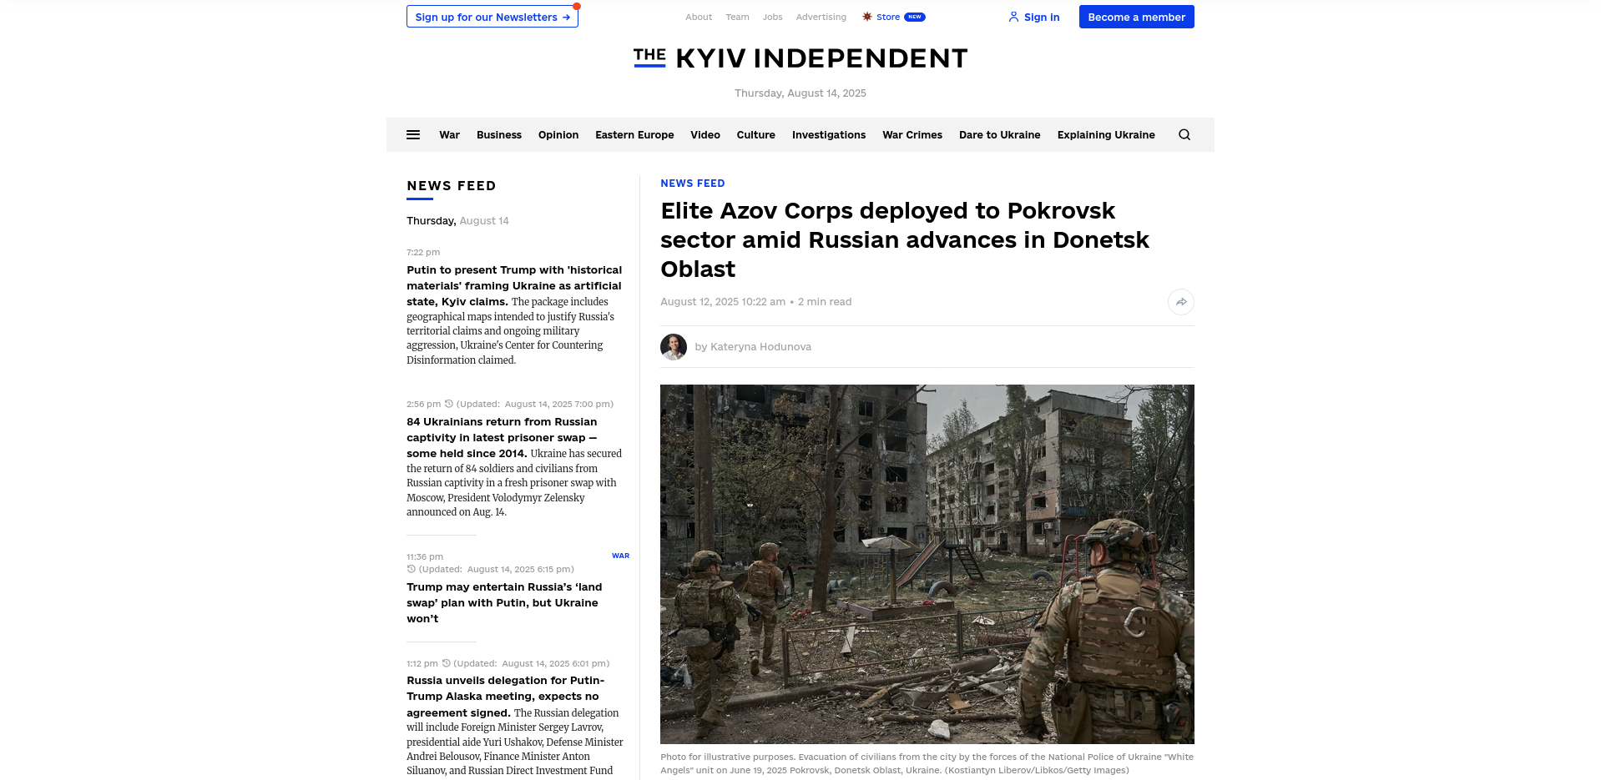Open the Advertising link
1601x780 pixels.
tap(821, 17)
